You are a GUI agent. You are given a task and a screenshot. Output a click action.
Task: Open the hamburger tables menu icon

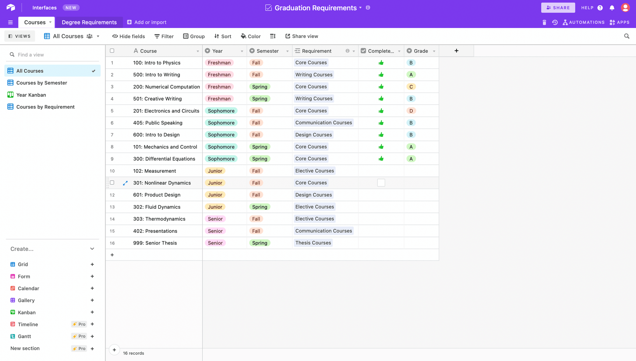tap(10, 22)
